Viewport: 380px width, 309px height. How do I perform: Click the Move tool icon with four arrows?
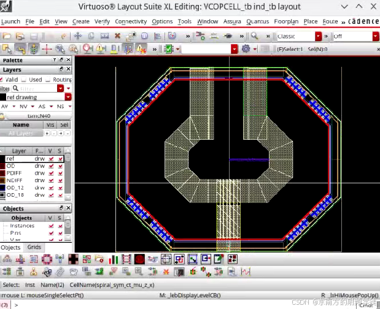coord(78,36)
